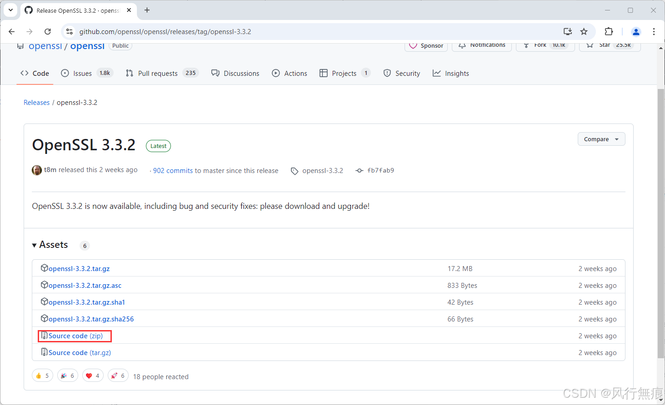Click the browser forward arrow
The height and width of the screenshot is (405, 665).
tap(30, 31)
